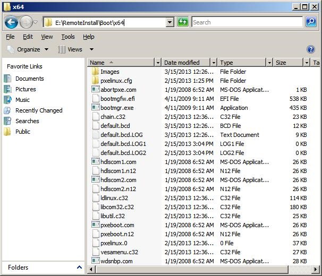Select the chain.c32 file name
Screen dimensions: 322x276
[x=113, y=117]
